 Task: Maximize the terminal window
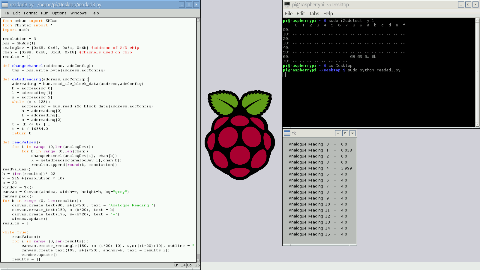(x=468, y=4)
